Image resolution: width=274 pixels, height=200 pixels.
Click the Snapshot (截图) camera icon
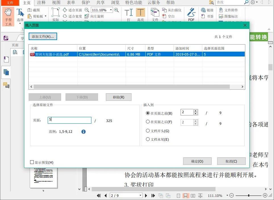pos(30,10)
